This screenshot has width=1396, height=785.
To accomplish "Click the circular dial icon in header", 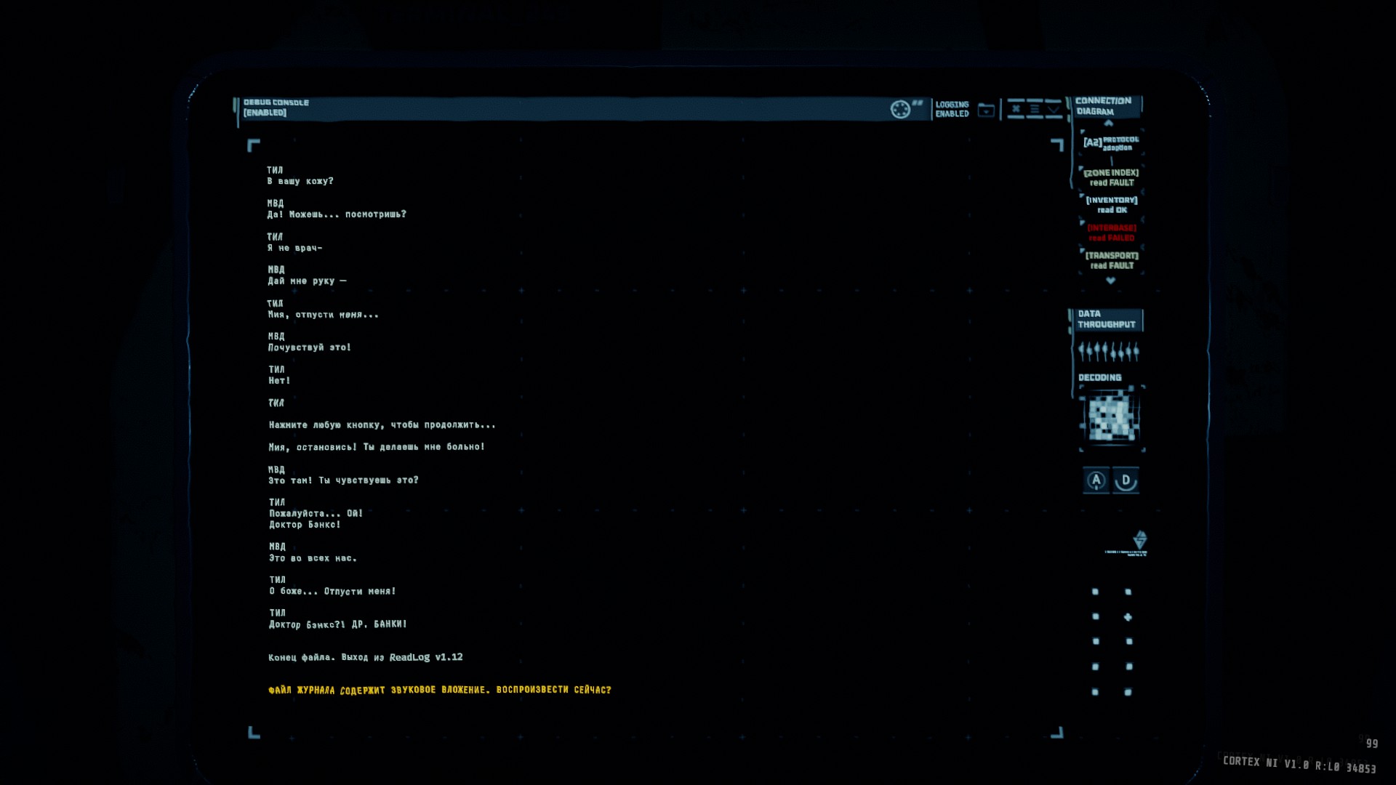I will [900, 109].
